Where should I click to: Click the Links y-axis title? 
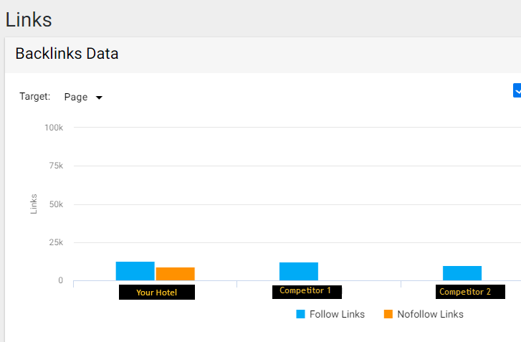point(34,204)
